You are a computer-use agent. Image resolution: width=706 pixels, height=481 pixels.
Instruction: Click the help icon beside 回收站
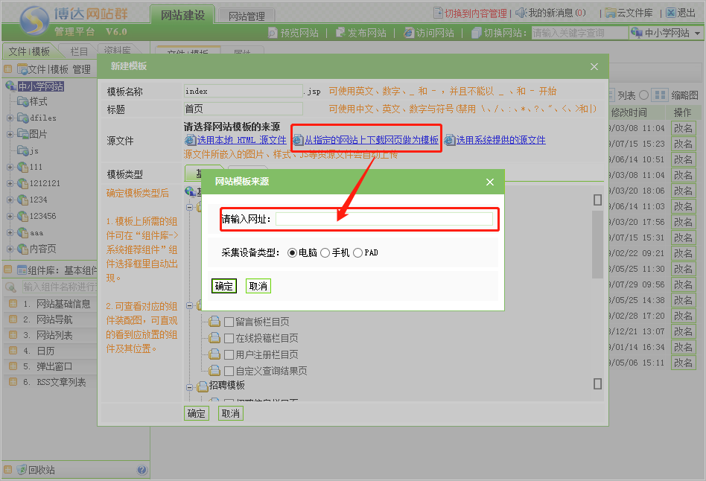coord(141,470)
